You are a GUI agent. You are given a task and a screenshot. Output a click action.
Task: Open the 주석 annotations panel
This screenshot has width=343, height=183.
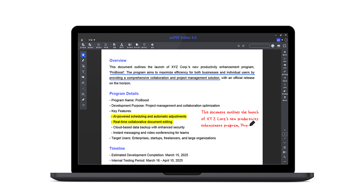point(285,66)
